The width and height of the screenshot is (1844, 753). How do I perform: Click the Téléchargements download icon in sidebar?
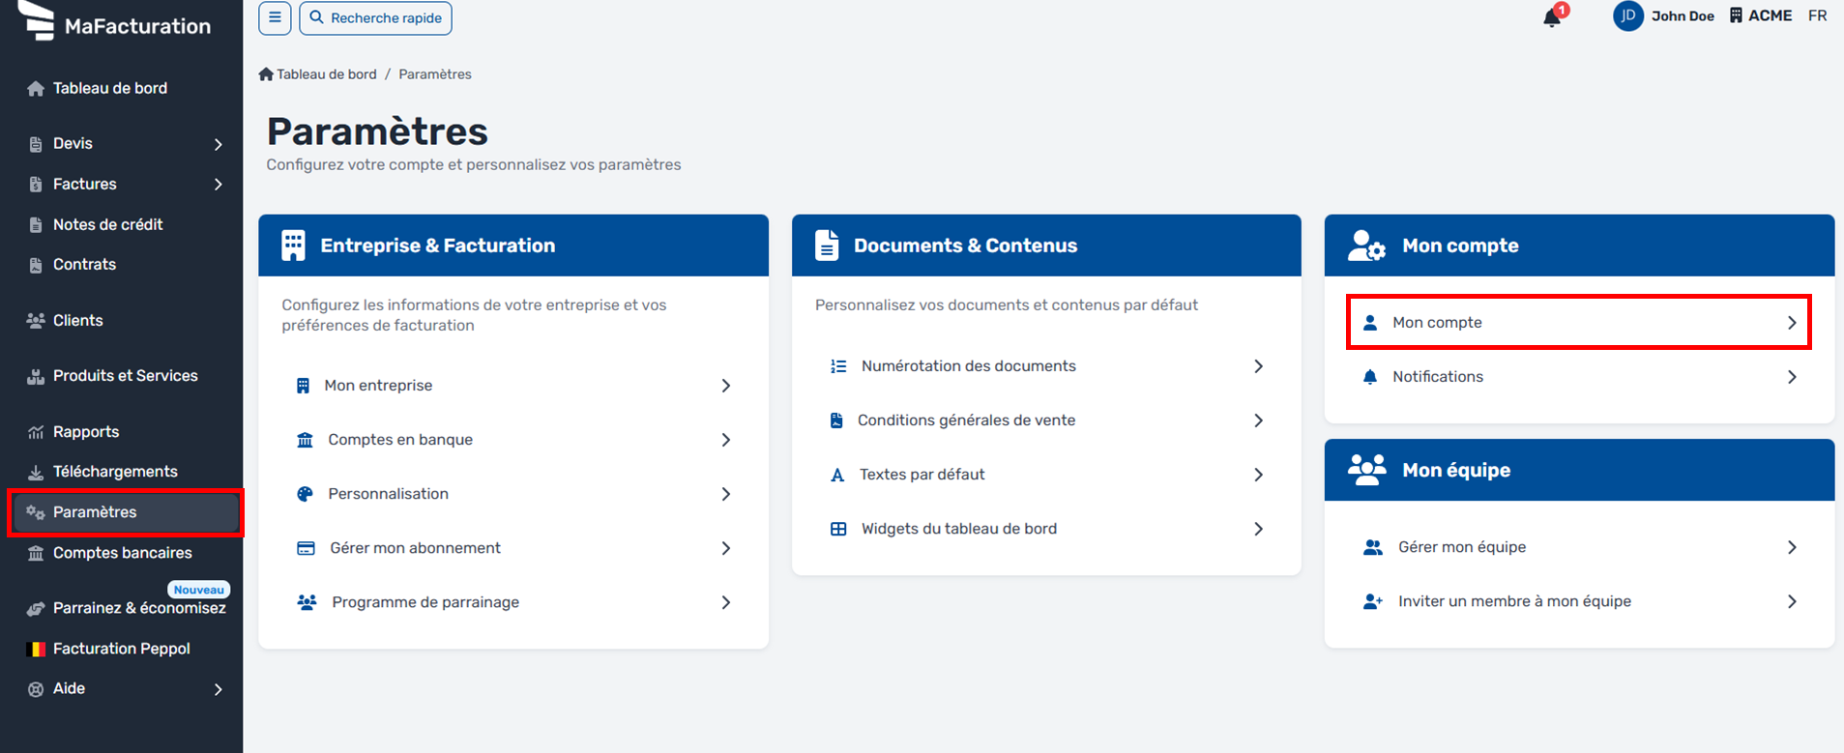pos(36,472)
